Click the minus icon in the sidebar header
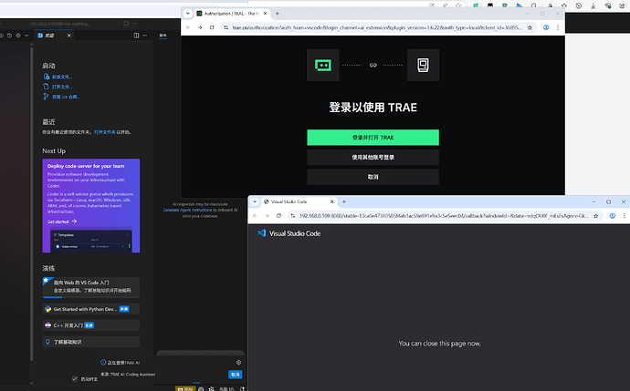This screenshot has height=391, width=630. [26, 36]
